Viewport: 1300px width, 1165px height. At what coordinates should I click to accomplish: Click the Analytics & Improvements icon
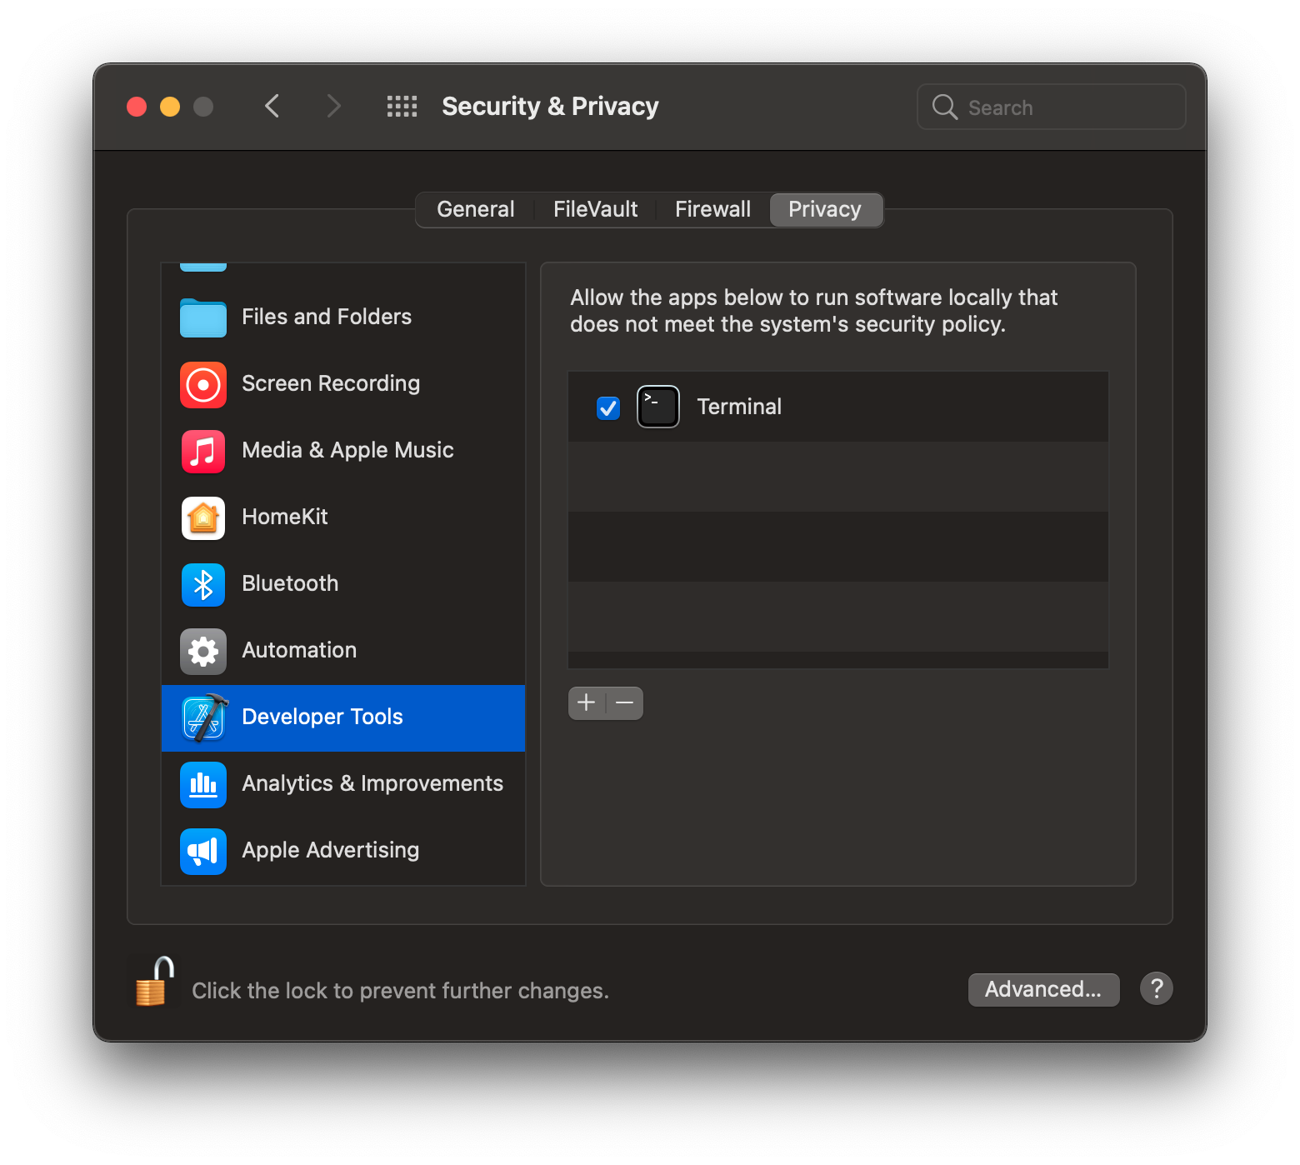pyautogui.click(x=202, y=784)
